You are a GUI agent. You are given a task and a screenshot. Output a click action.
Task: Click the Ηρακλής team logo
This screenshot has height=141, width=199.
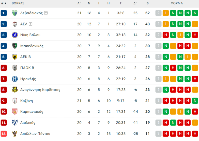pyautogui.click(x=15, y=79)
